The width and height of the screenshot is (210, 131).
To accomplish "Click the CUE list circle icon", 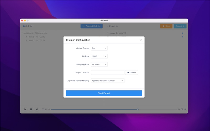I will tap(24, 26).
